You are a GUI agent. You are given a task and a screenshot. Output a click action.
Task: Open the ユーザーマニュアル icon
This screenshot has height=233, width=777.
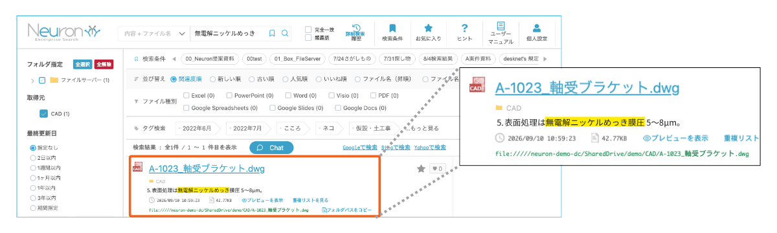(x=501, y=32)
